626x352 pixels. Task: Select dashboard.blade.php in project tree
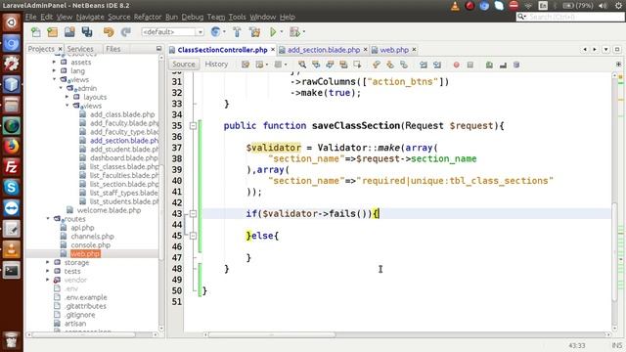pos(124,158)
